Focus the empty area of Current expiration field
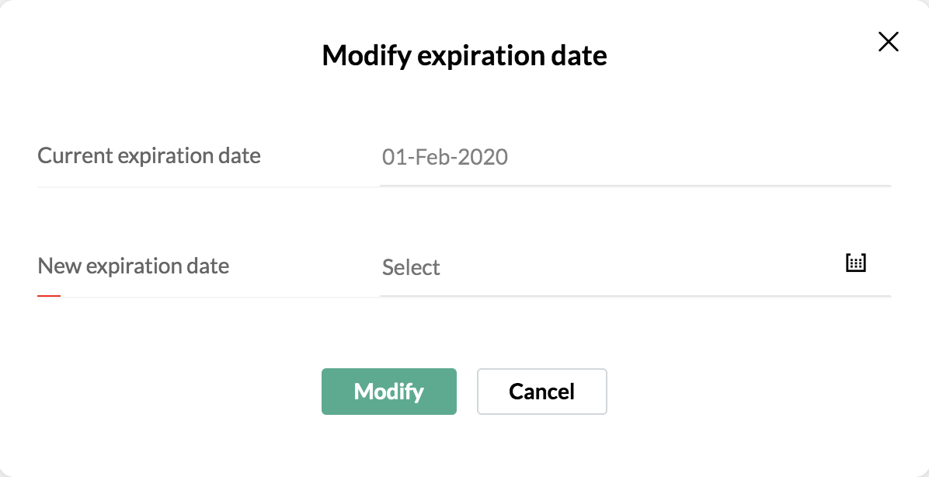The width and height of the screenshot is (929, 477). coord(699,157)
